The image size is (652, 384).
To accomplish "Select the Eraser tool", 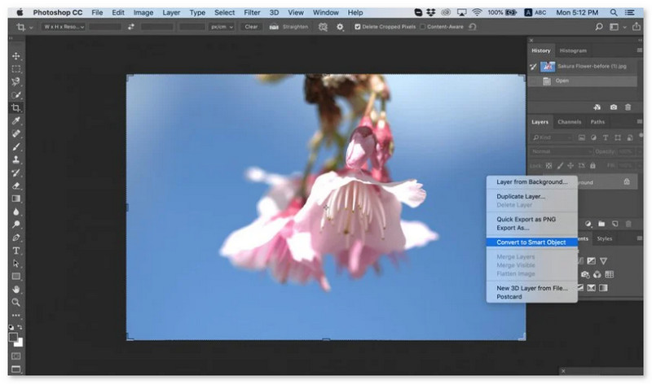I will (16, 185).
